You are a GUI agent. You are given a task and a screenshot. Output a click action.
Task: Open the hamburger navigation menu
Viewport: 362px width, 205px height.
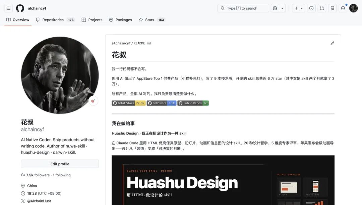[8, 8]
